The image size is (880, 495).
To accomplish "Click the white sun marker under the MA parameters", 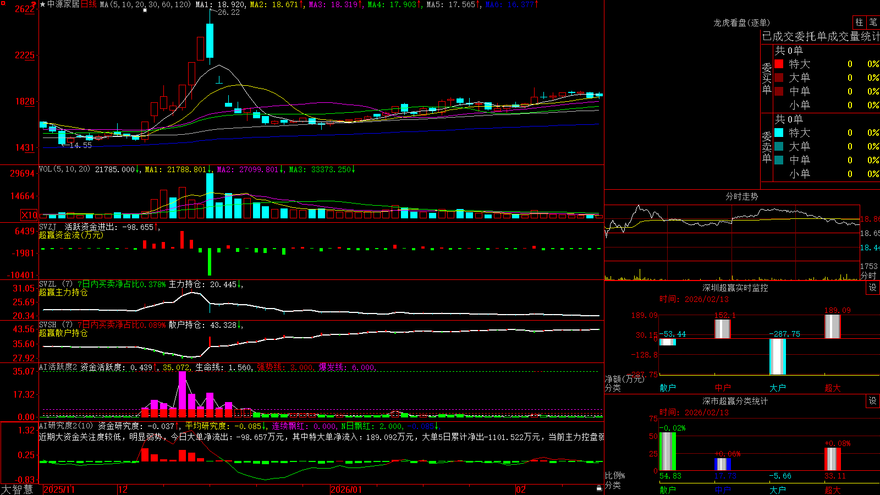I will pyautogui.click(x=145, y=10).
